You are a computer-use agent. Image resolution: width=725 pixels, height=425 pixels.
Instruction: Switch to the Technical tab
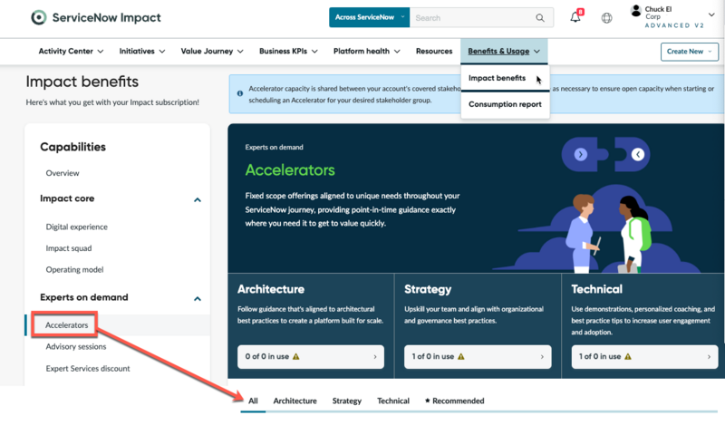pyautogui.click(x=393, y=401)
